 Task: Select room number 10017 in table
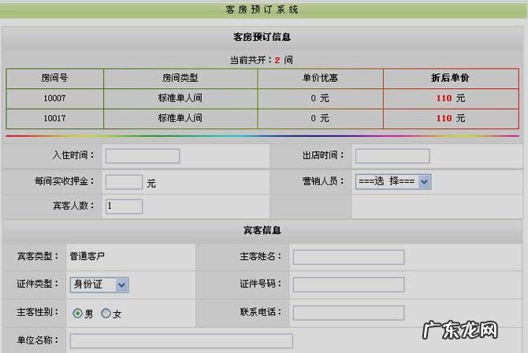tap(54, 118)
